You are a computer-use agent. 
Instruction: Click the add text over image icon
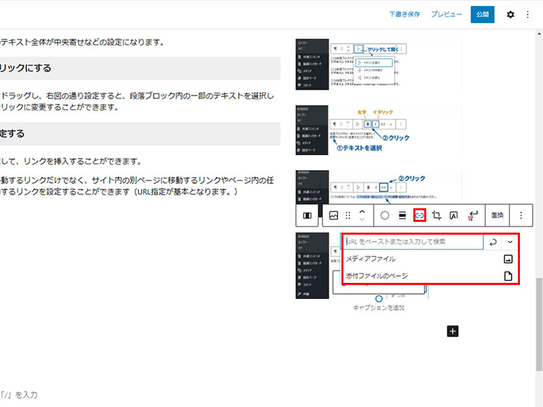pos(453,215)
